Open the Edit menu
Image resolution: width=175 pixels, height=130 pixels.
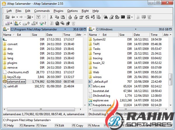28,11
